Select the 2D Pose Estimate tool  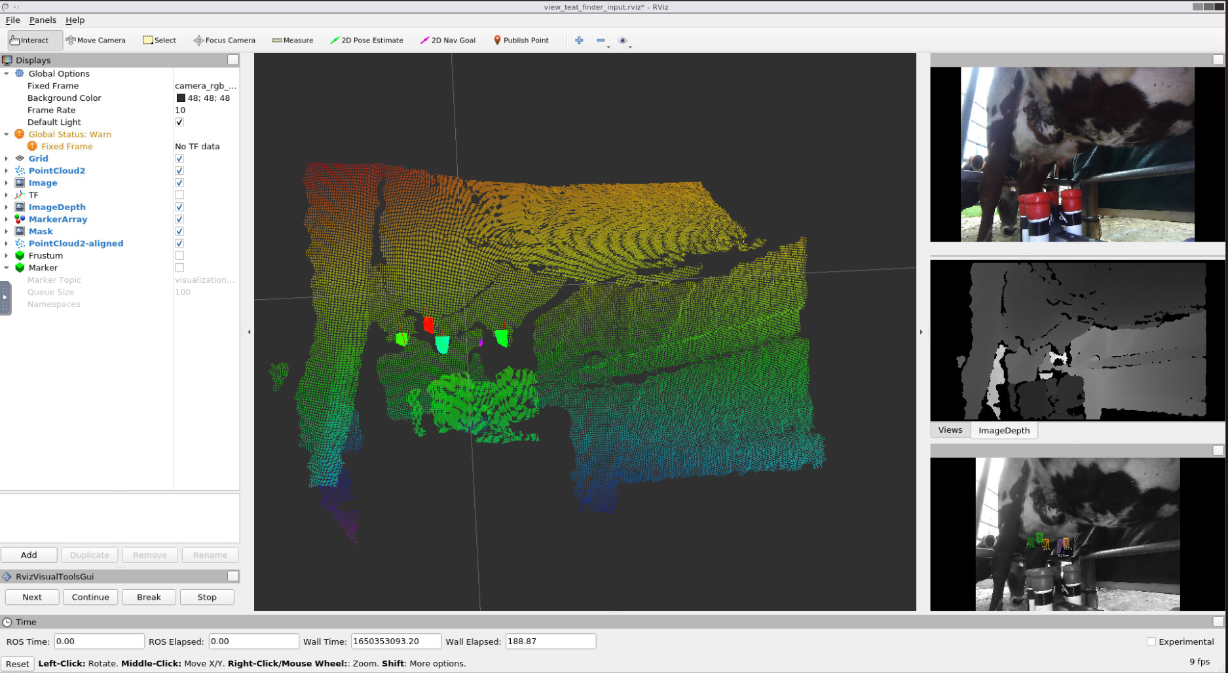pos(366,40)
